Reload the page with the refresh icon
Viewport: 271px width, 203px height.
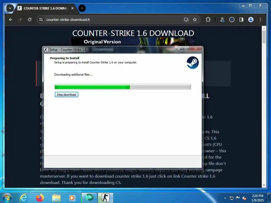point(30,20)
